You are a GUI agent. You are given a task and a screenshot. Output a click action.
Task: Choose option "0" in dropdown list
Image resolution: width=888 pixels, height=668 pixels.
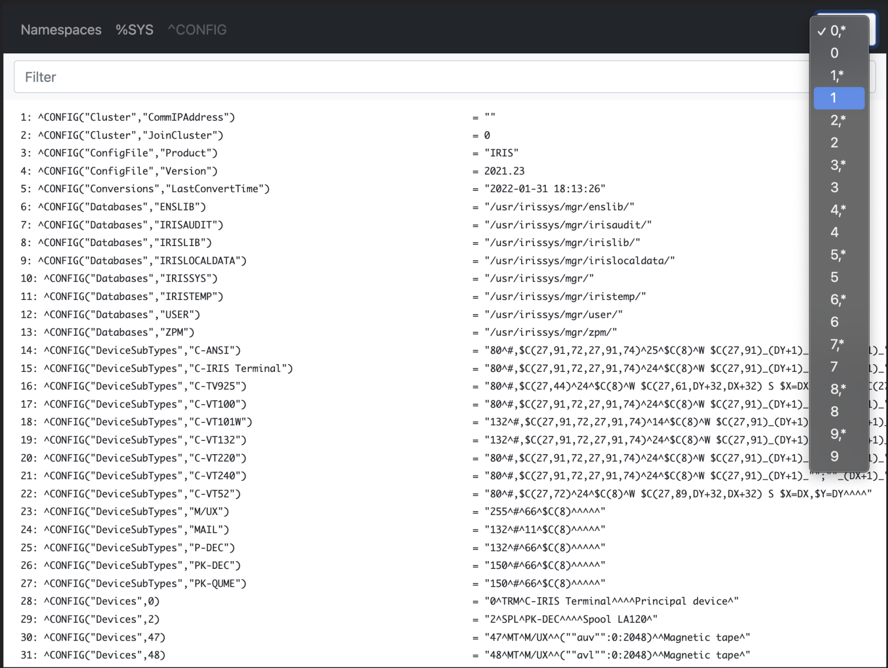point(835,53)
